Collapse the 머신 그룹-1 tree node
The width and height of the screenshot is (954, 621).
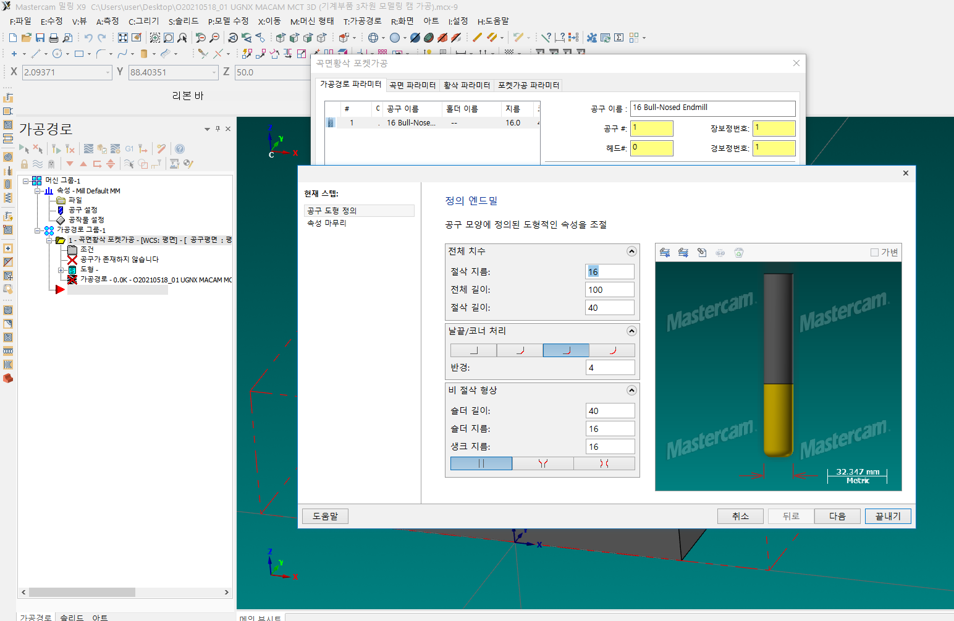(x=26, y=181)
